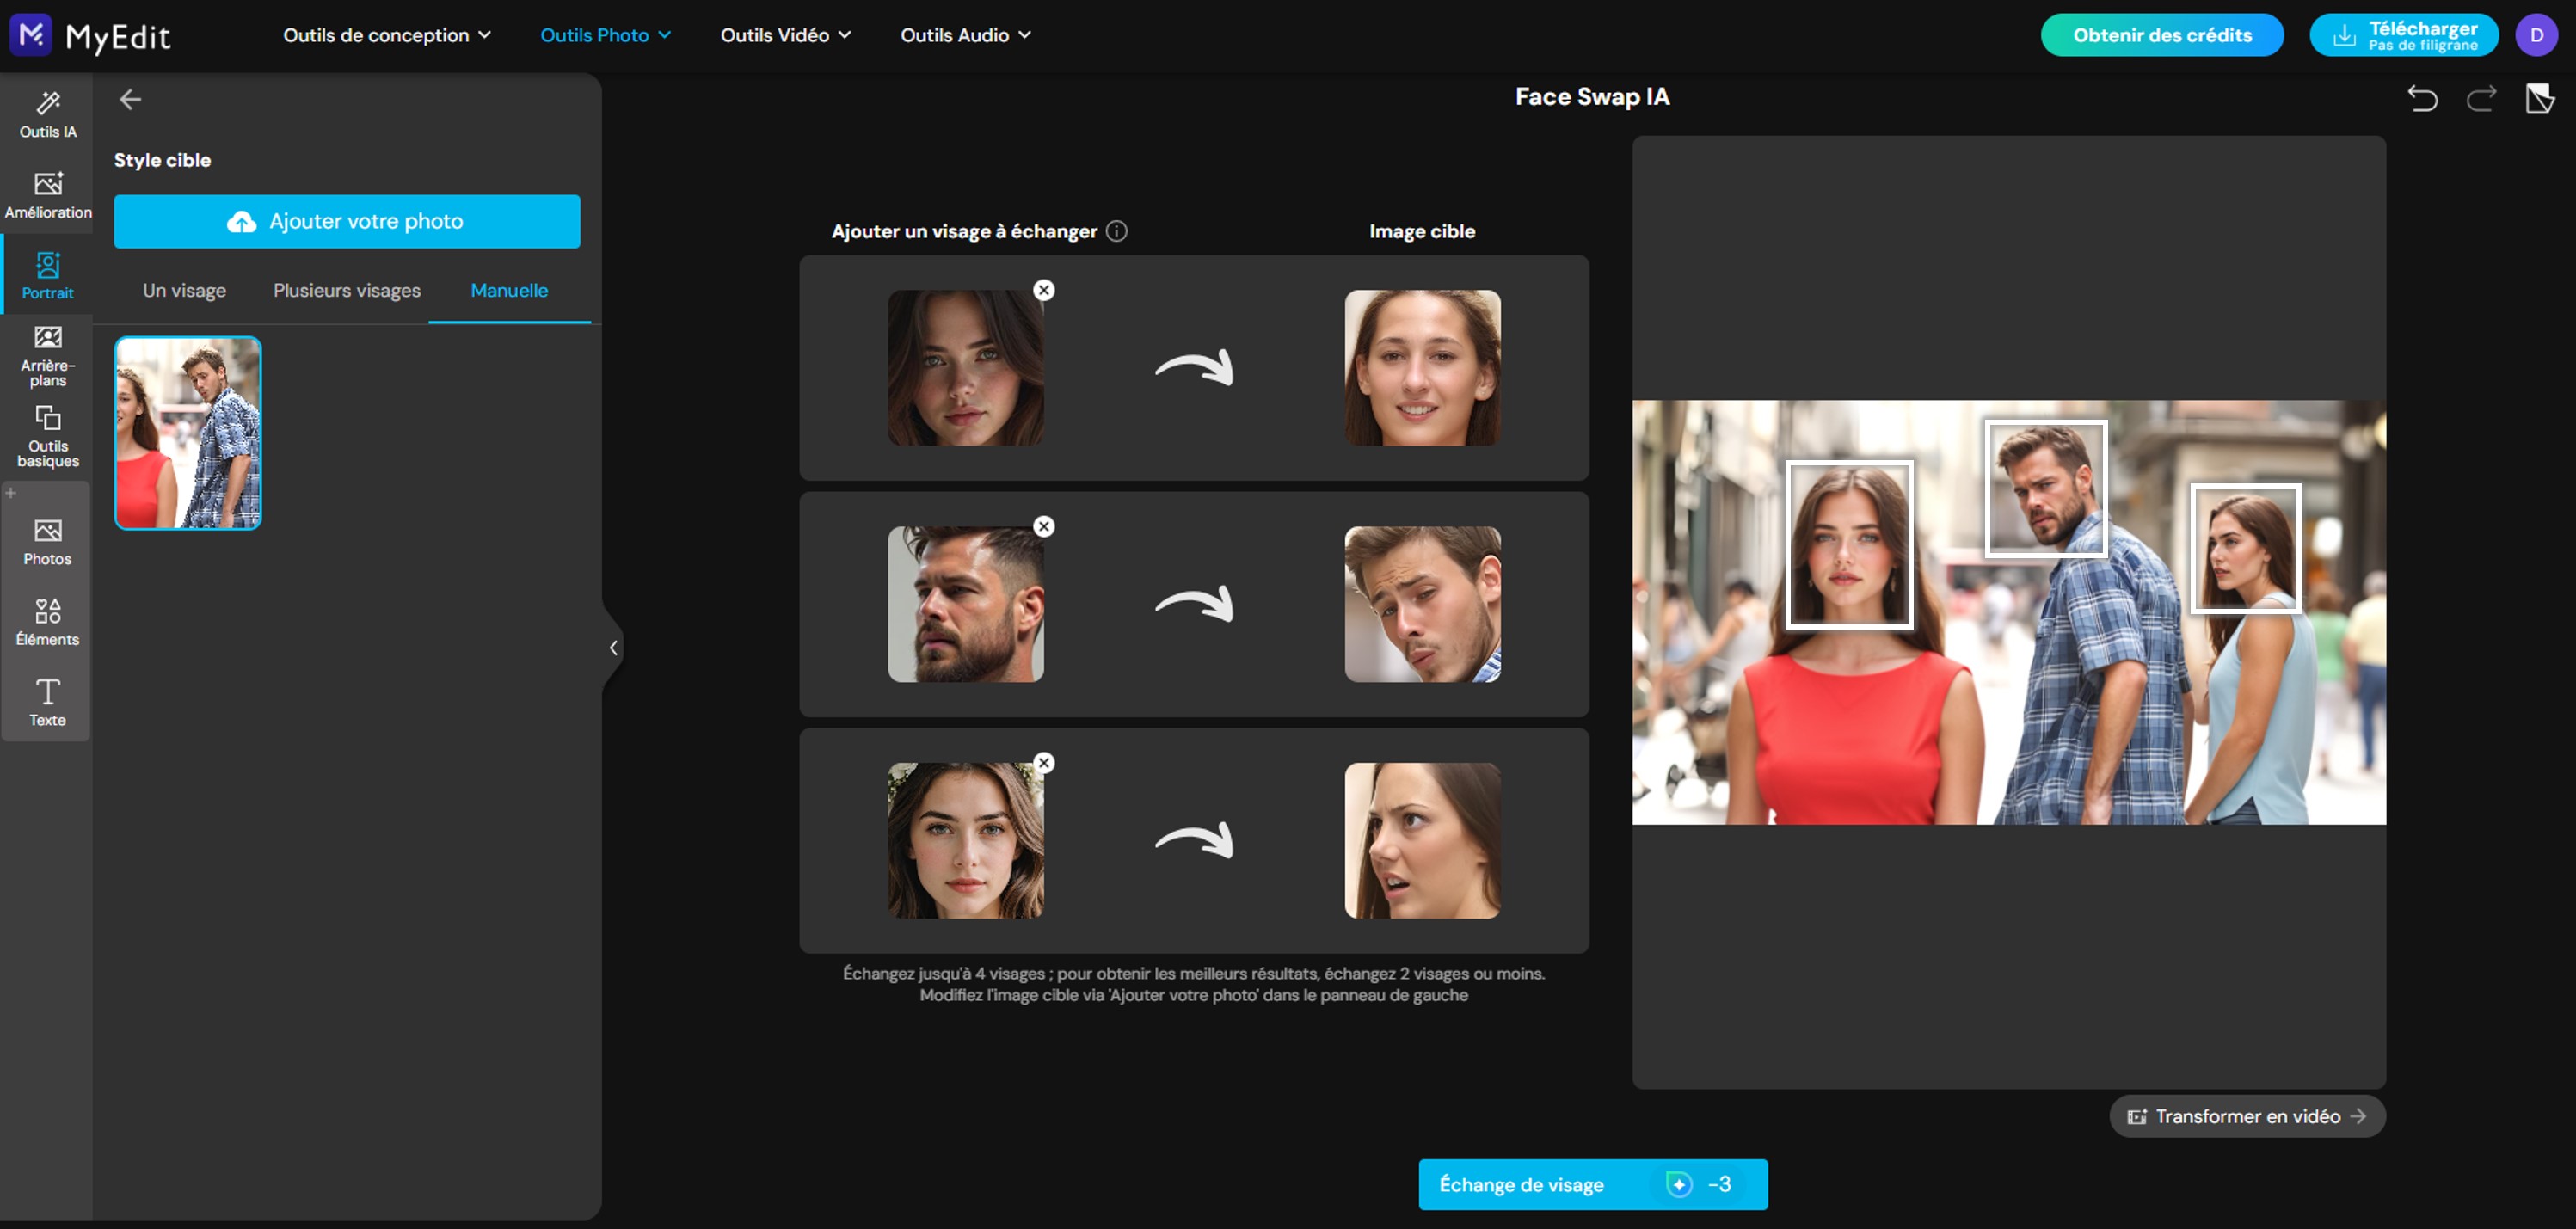Switch to the Un visage tab

click(184, 290)
